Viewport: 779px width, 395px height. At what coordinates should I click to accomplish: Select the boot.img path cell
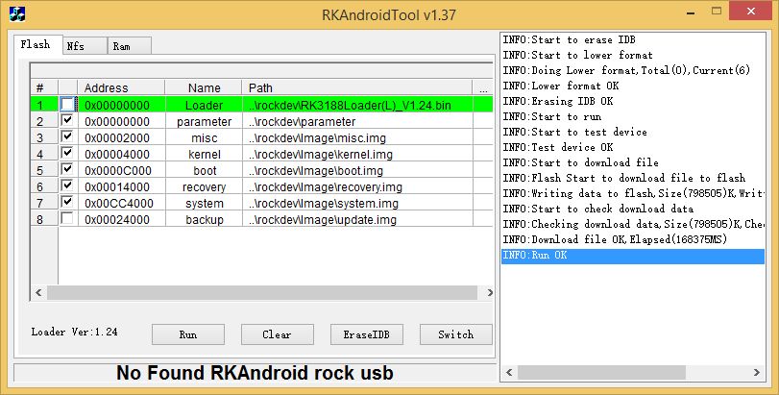(x=357, y=170)
